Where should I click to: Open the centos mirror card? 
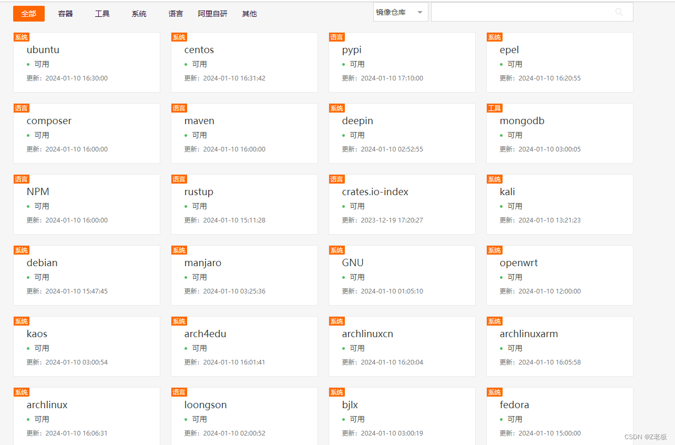tap(244, 62)
